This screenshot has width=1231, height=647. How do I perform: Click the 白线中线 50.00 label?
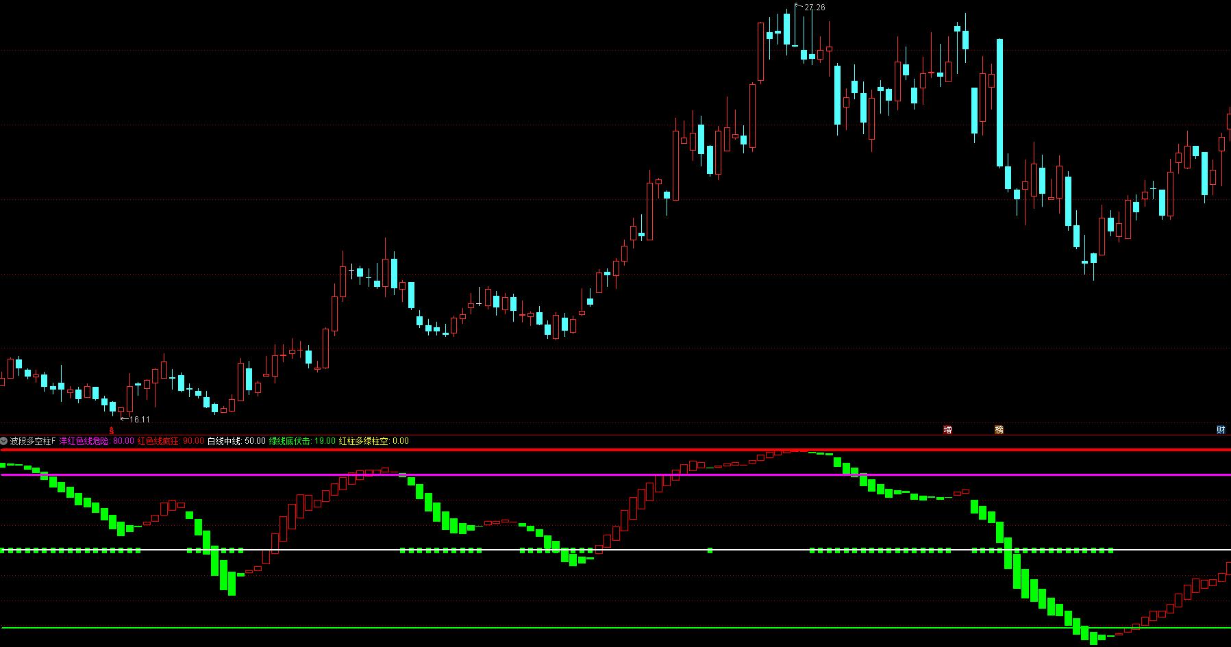236,441
